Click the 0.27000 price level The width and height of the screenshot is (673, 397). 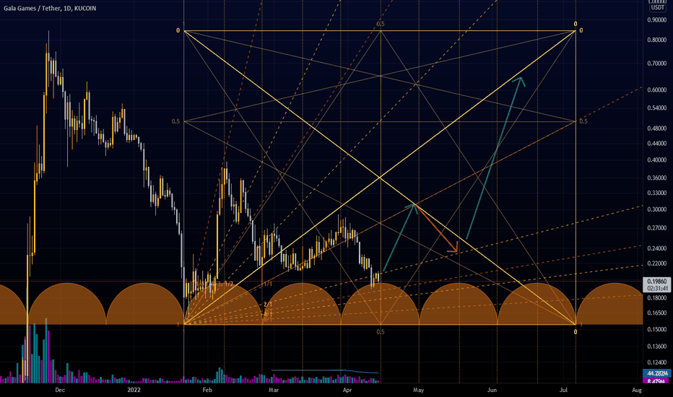(x=656, y=228)
